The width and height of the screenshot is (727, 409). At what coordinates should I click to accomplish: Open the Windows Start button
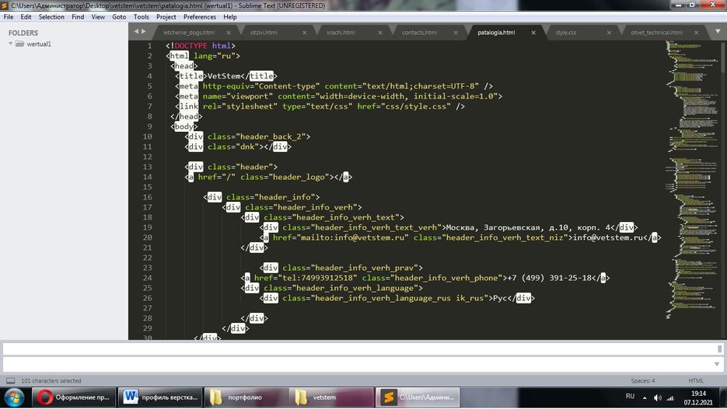14,397
